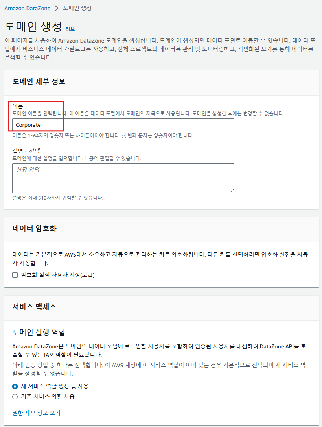Screen dimensions: 322x427
Task: Click the 도메인 세부 정보 section heading
Action: tap(39, 82)
